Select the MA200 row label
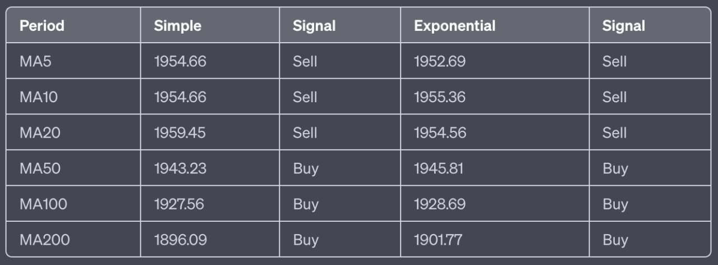The width and height of the screenshot is (718, 265). click(45, 240)
